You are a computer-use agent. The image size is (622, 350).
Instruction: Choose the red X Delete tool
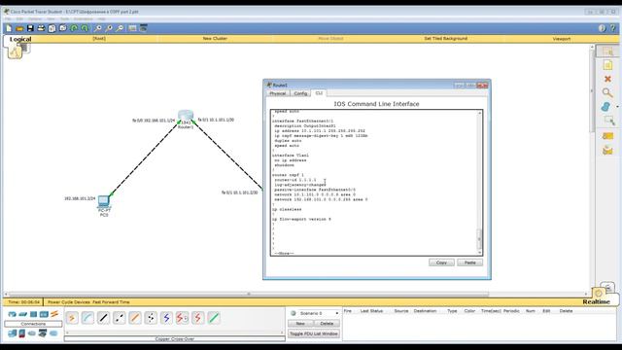pyautogui.click(x=607, y=79)
